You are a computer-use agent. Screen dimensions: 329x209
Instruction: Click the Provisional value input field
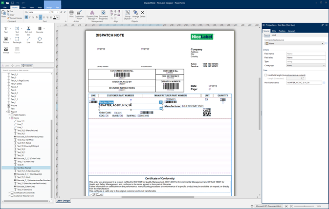pos(304,83)
